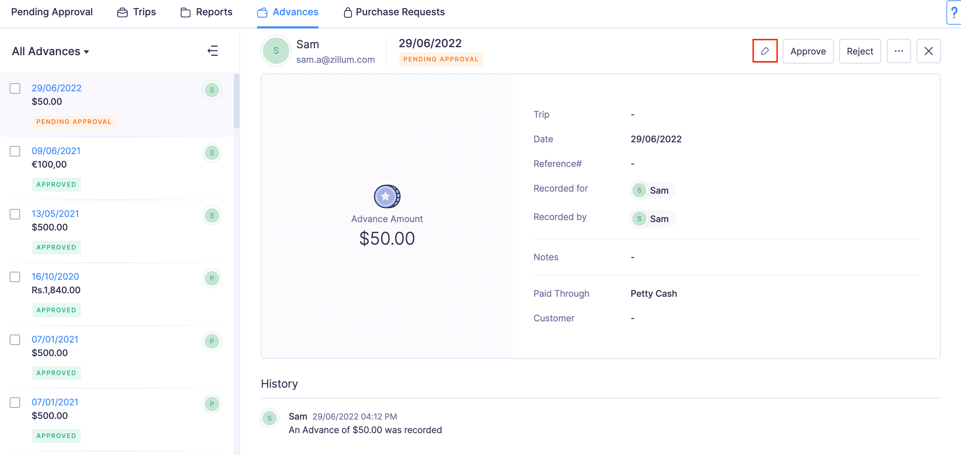This screenshot has height=455, width=961.
Task: Click the pencil edit icon
Action: click(x=765, y=51)
